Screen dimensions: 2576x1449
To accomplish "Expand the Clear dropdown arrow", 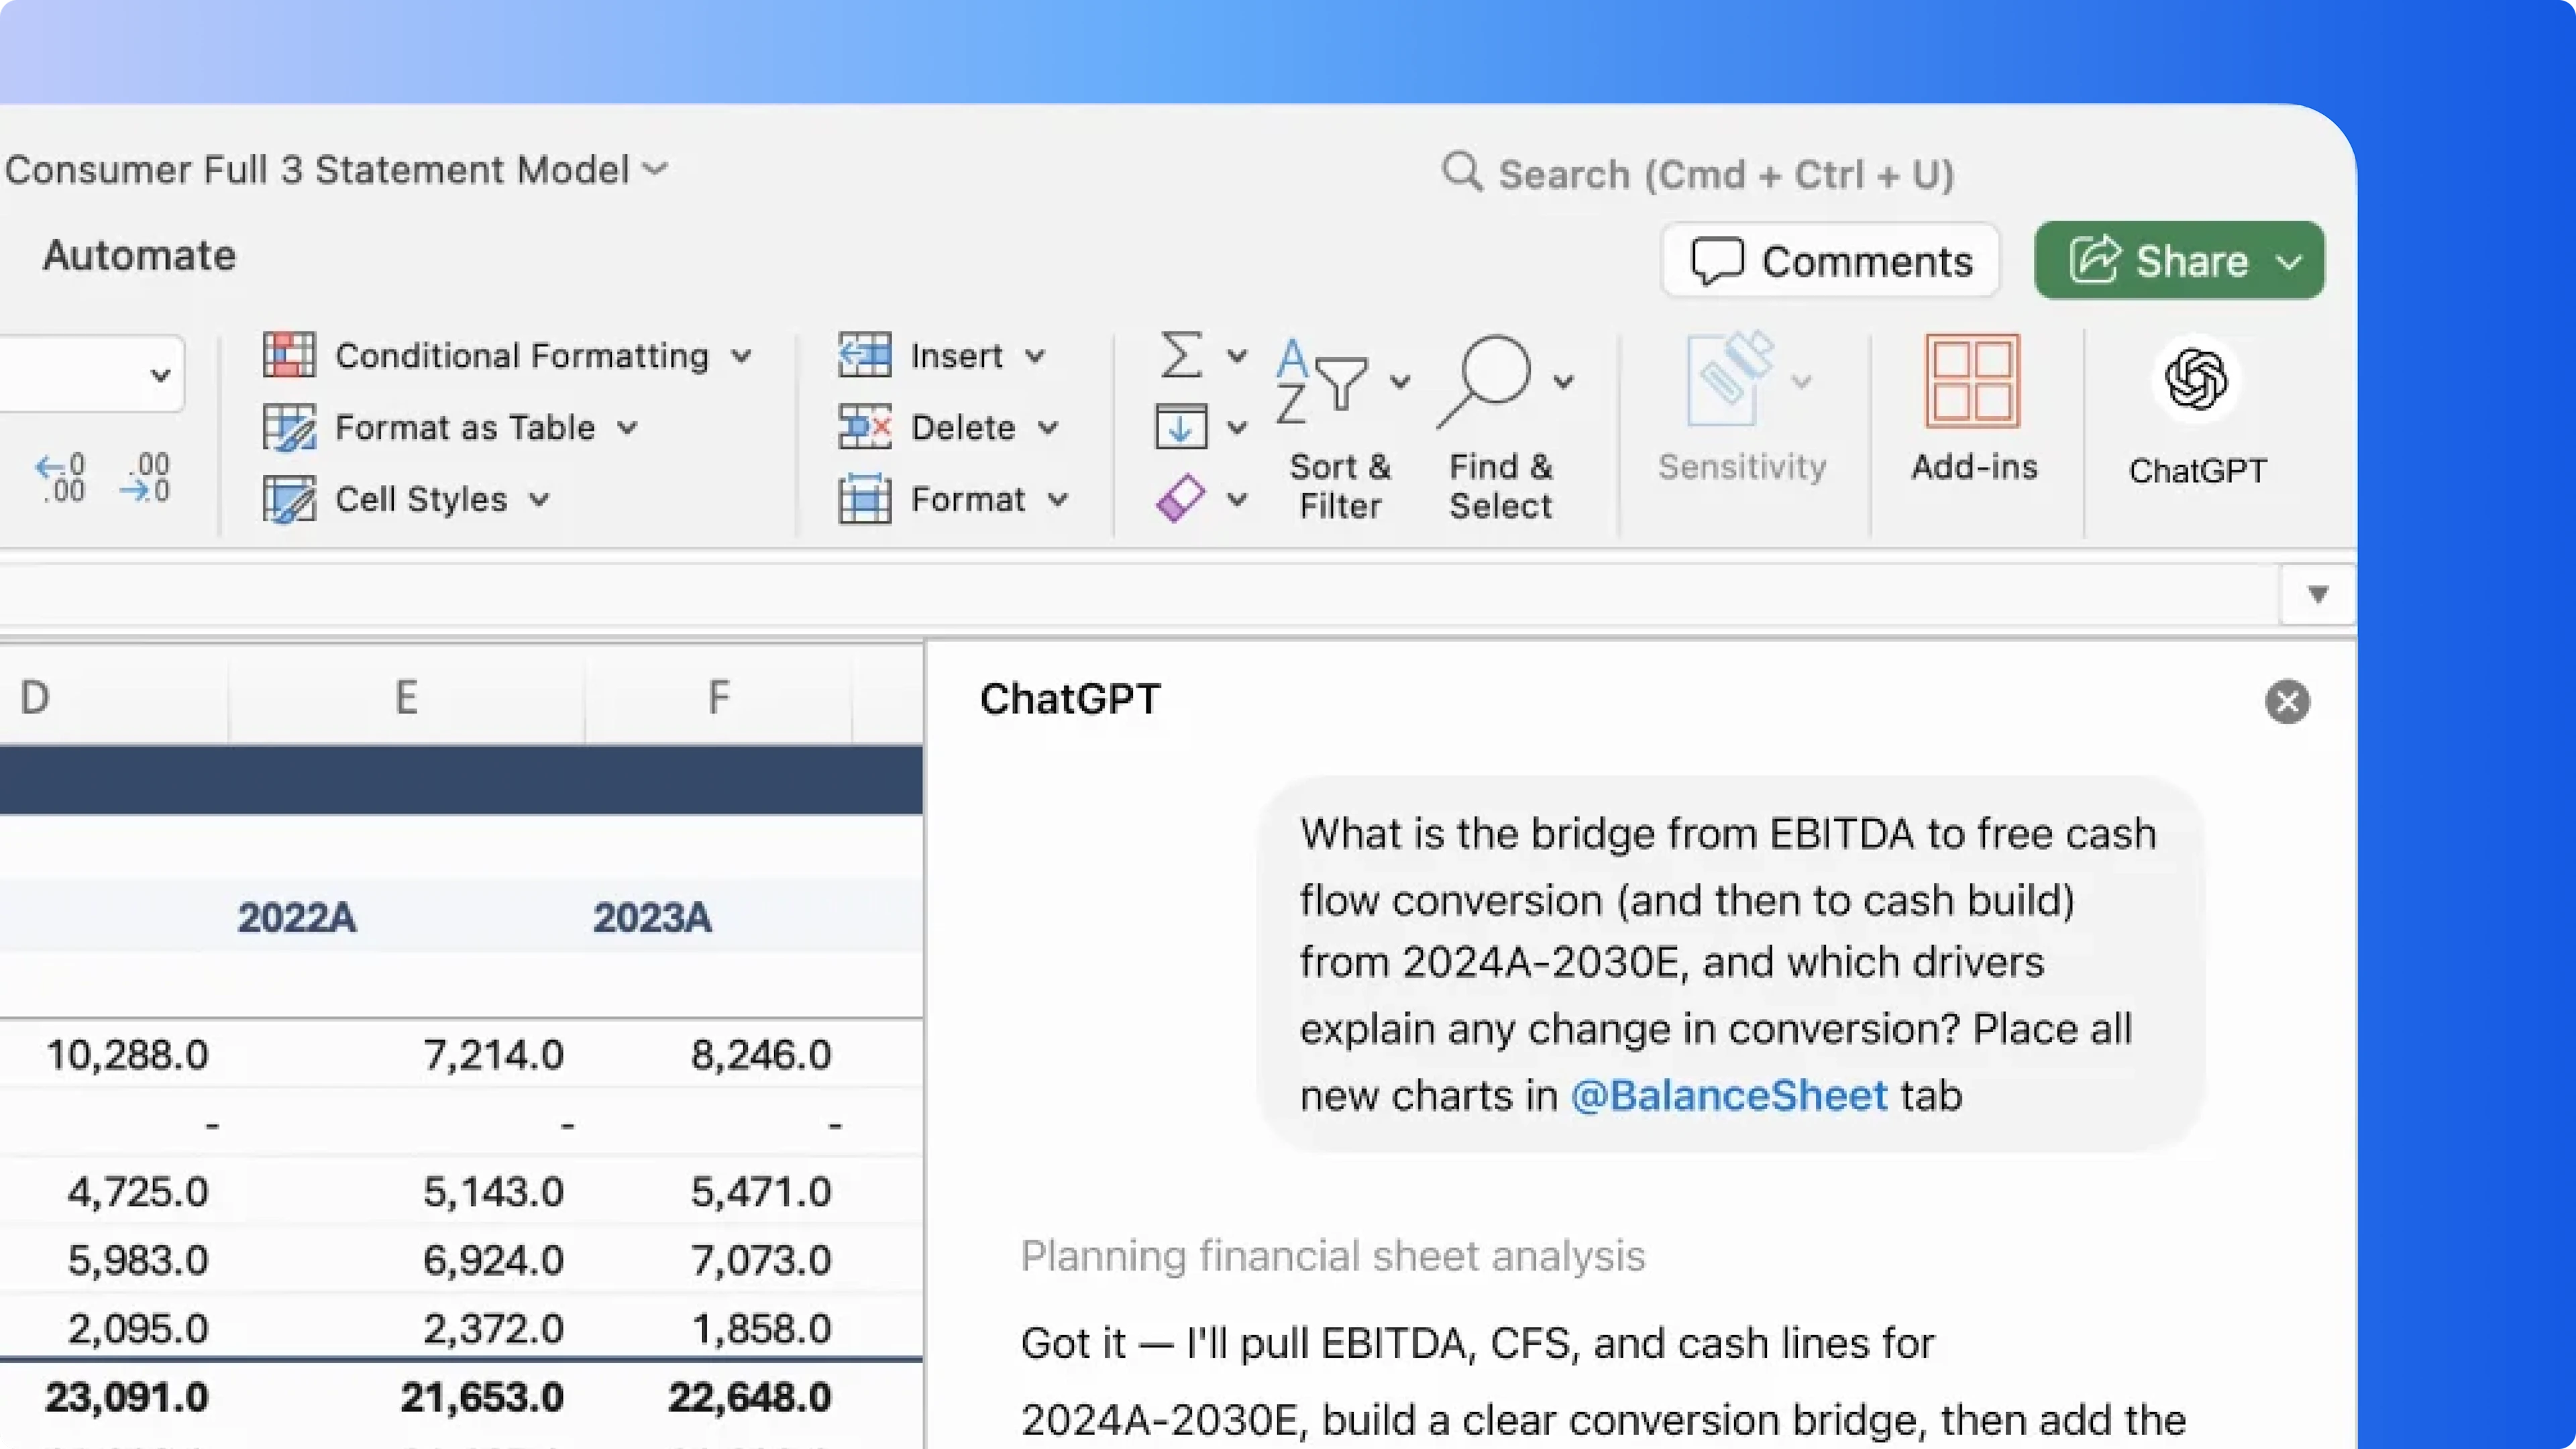I will click(x=1237, y=499).
